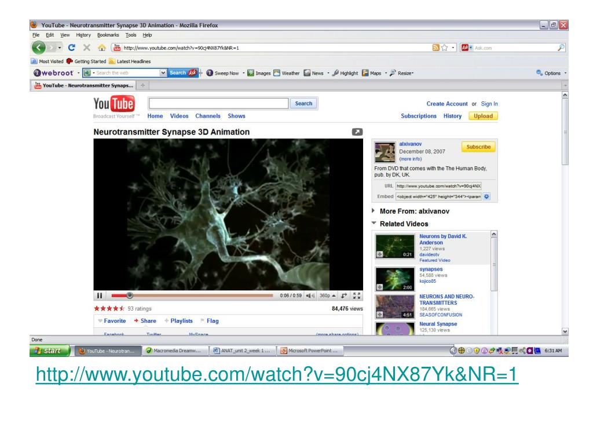
Task: Open the Edit menu
Action: tap(50, 35)
